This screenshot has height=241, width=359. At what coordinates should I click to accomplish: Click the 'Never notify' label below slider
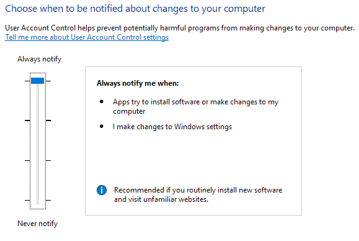pyautogui.click(x=38, y=224)
